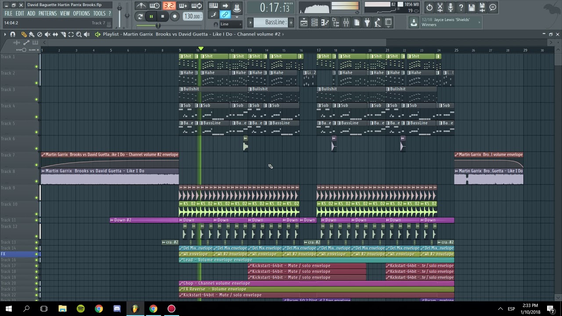Open the Down #2 clip menu

(112, 220)
